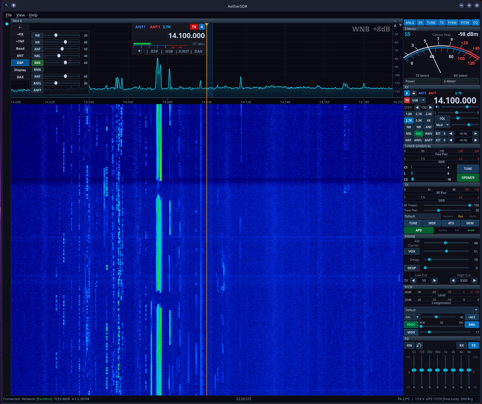Open the Band button in Slice A panel
482x404 pixels.
point(20,48)
